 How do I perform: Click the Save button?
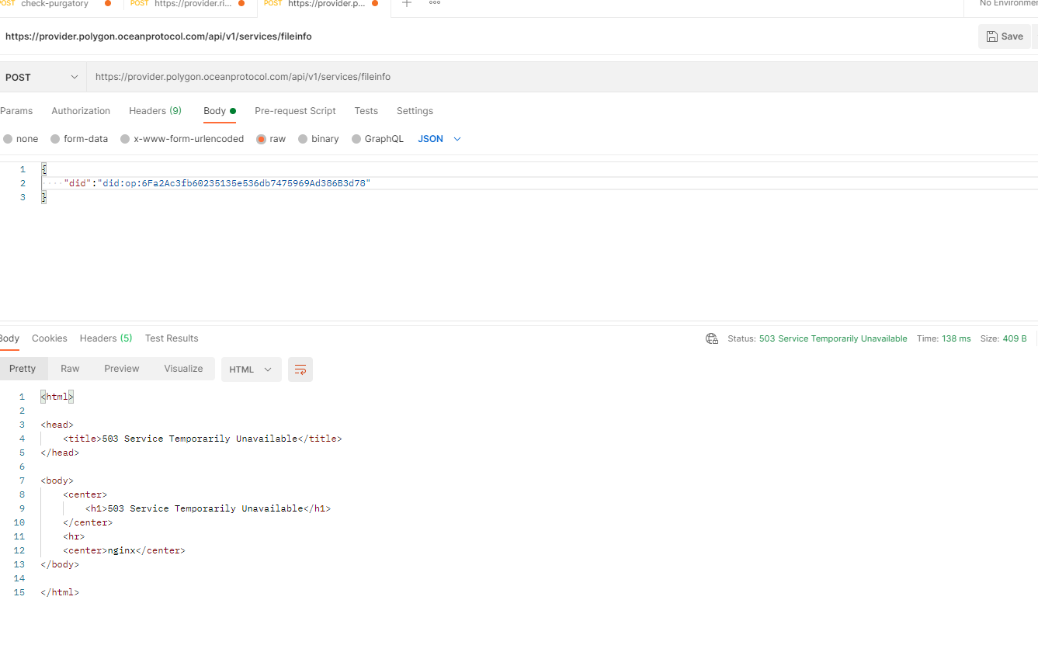click(x=1005, y=36)
